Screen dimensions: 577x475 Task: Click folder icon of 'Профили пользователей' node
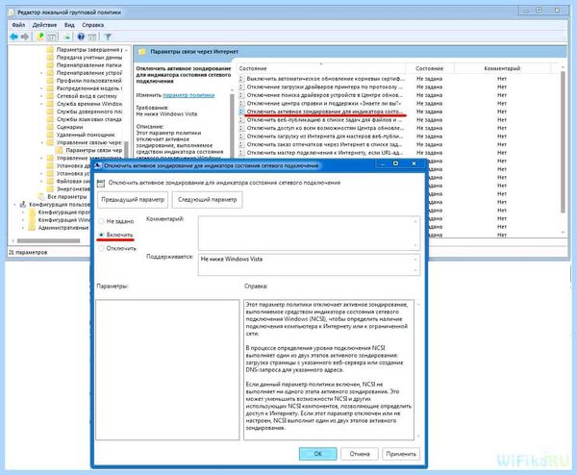[50, 81]
